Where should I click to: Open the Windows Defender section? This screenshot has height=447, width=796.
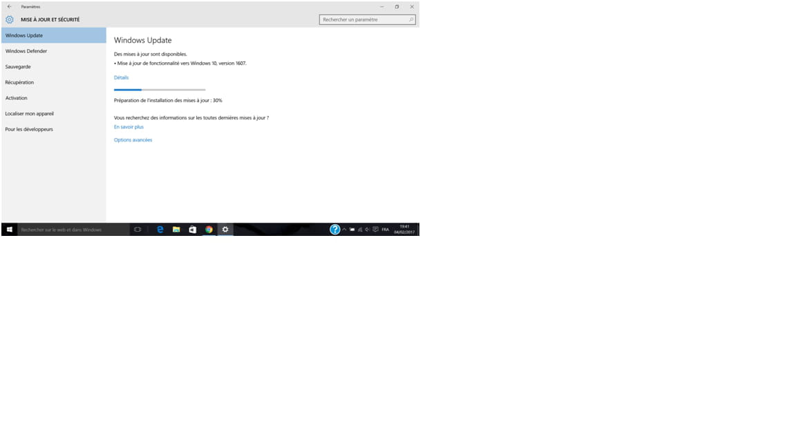[x=54, y=51]
